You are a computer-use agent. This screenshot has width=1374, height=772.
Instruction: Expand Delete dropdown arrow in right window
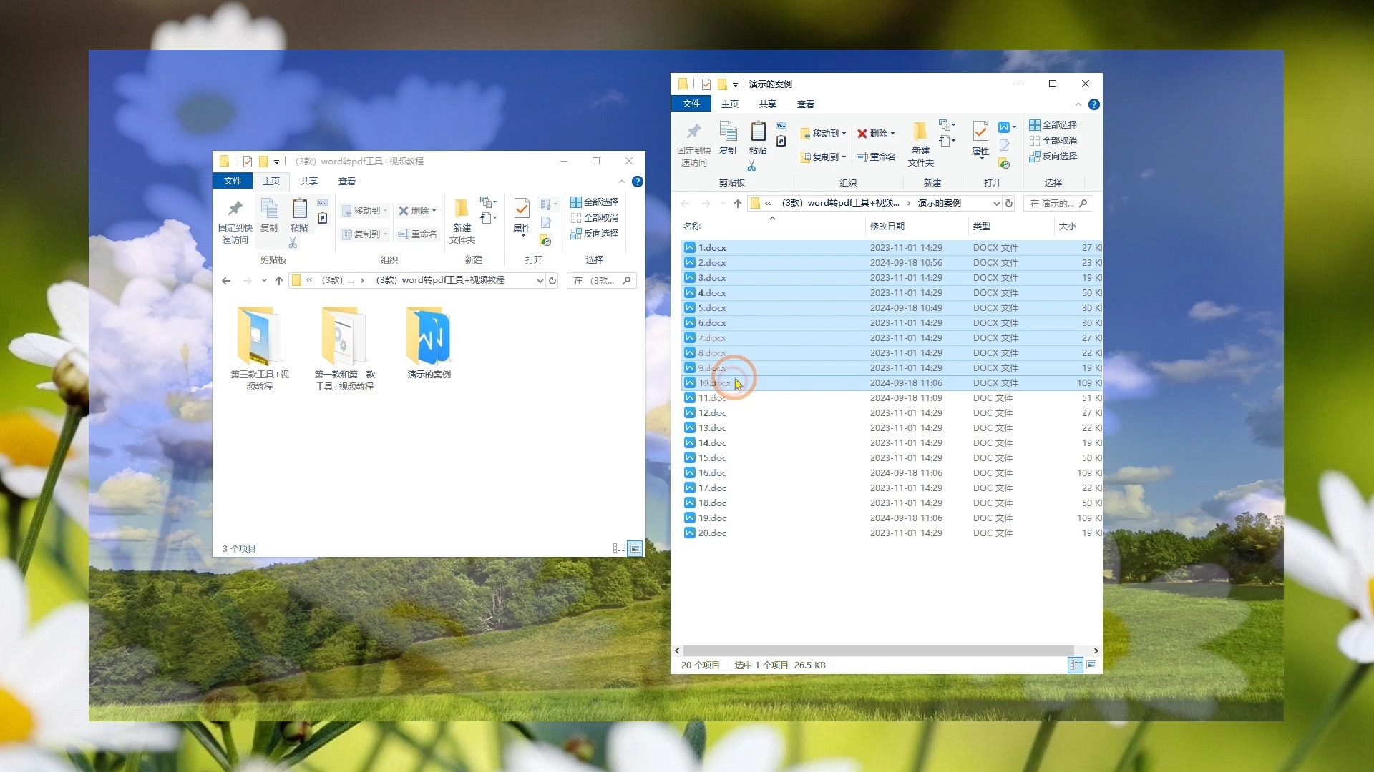pos(892,134)
